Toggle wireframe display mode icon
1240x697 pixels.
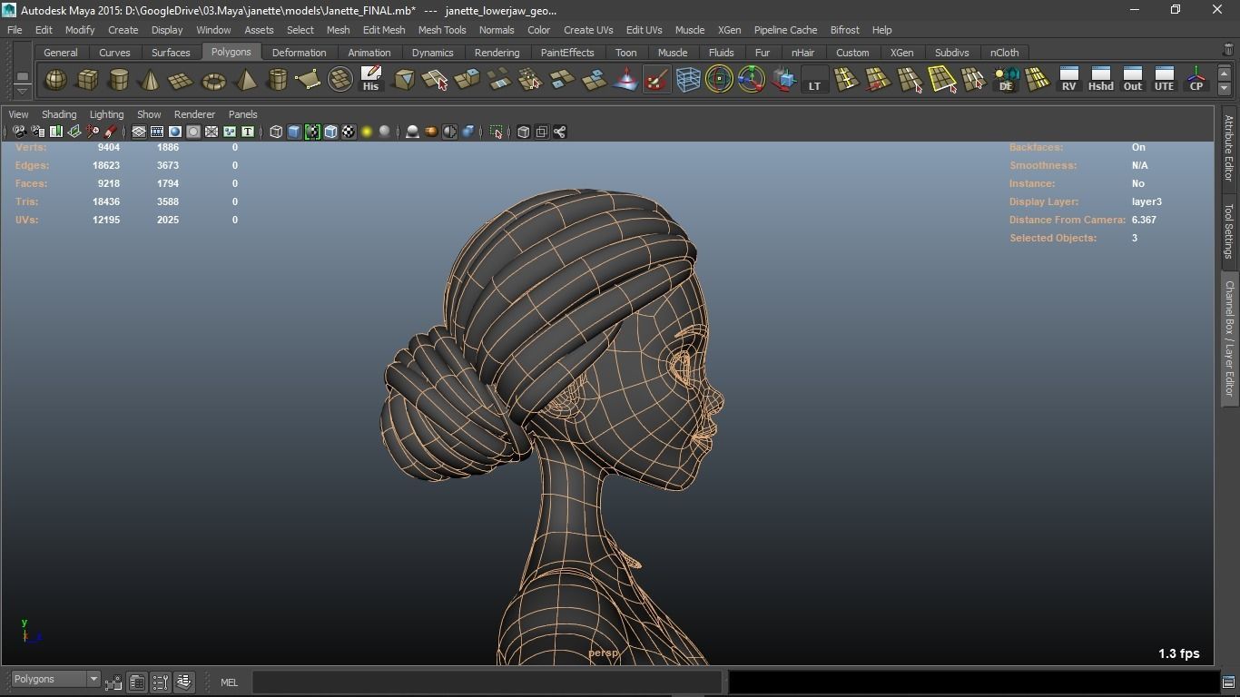tap(276, 132)
